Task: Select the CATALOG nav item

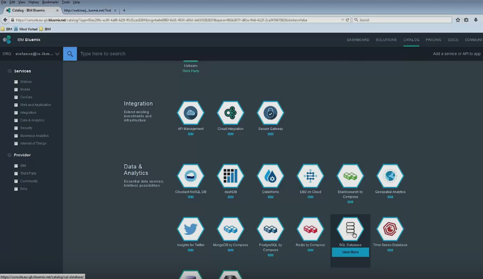Action: pyautogui.click(x=411, y=40)
